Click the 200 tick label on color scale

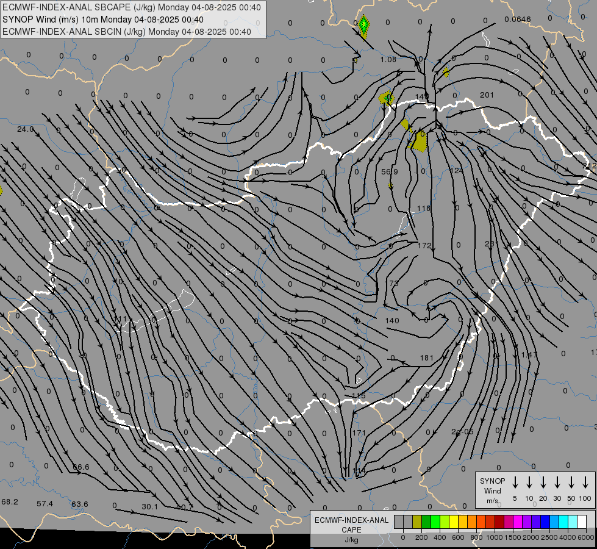point(421,537)
